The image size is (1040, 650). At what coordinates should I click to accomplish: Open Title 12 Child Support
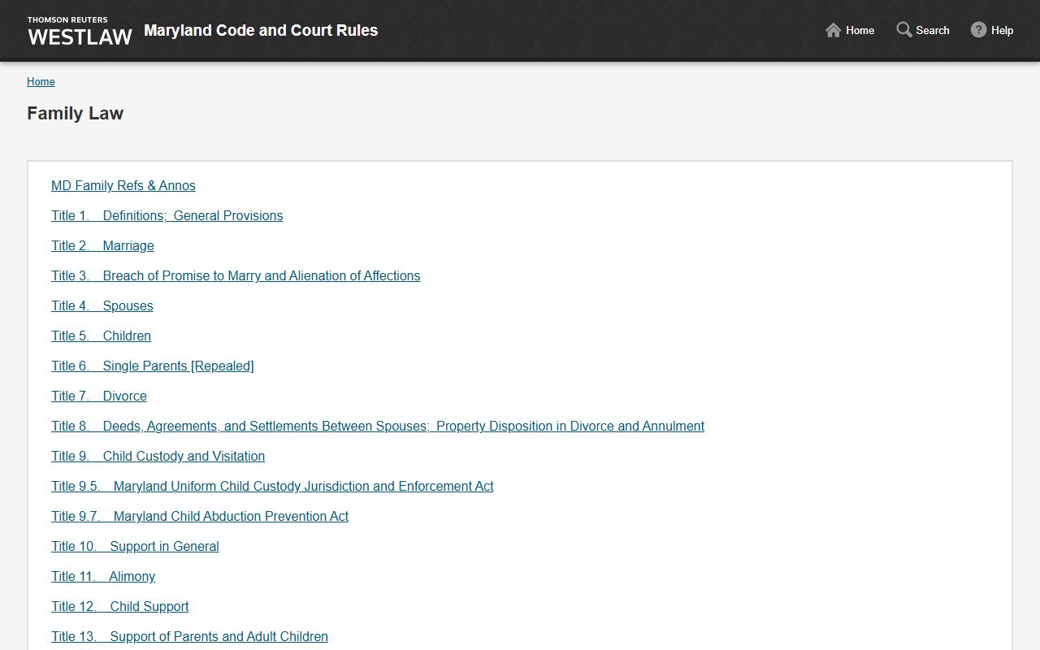pos(120,607)
